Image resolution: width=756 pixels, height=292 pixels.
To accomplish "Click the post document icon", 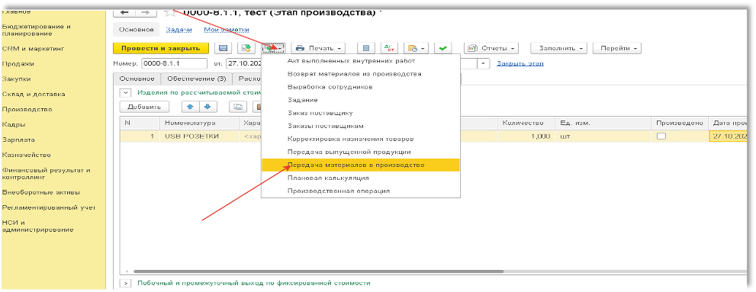I will click(246, 48).
